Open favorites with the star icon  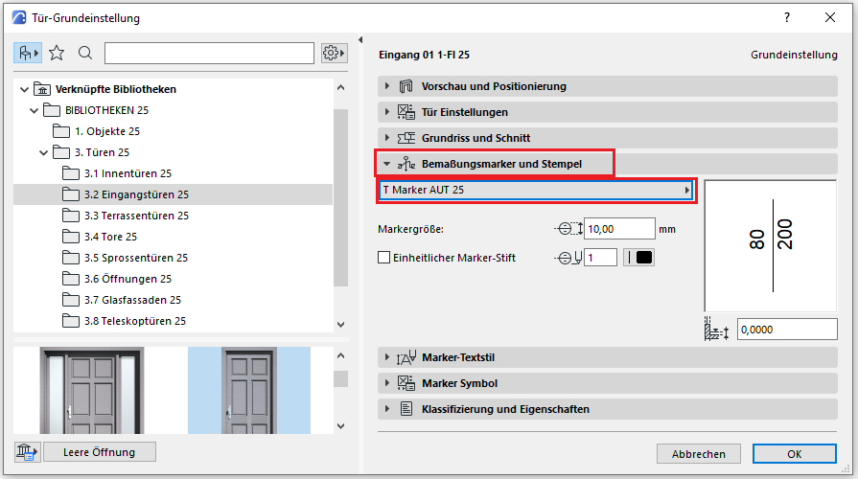(58, 53)
